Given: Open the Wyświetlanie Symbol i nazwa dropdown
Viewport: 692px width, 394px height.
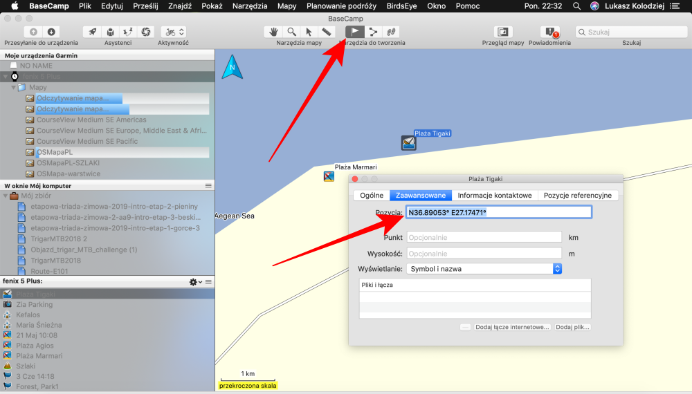Looking at the screenshot, I should [x=484, y=269].
